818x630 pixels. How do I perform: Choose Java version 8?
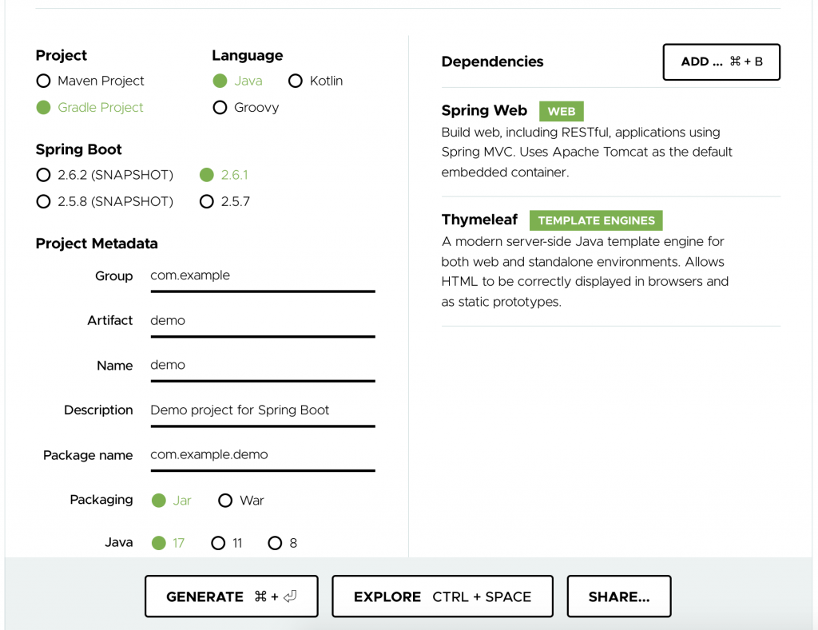point(276,543)
